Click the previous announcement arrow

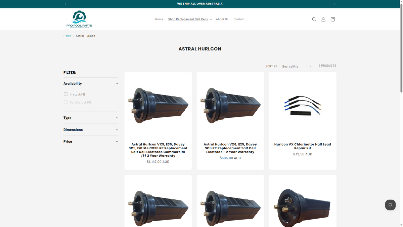(x=65, y=4)
